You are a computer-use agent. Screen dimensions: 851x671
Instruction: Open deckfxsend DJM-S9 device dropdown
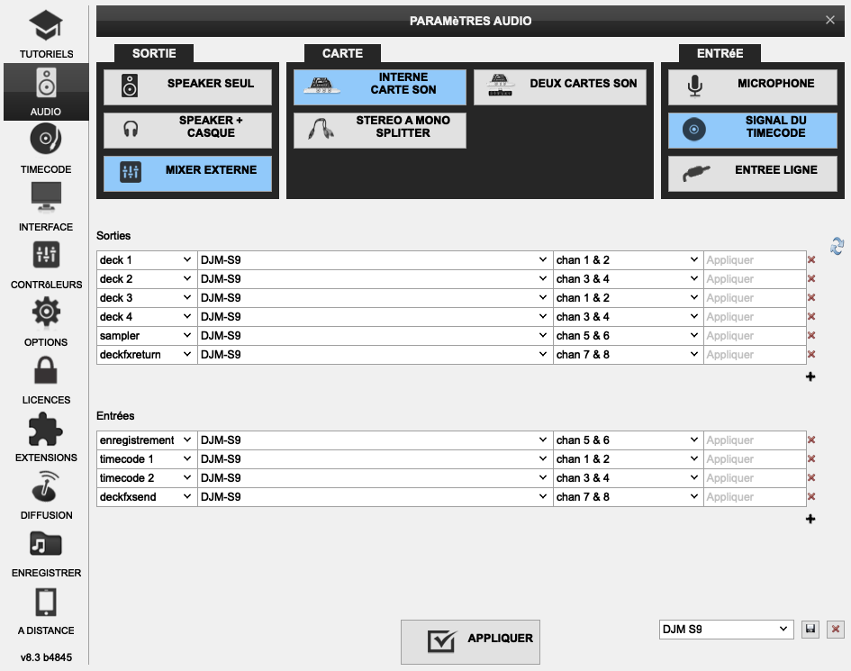pyautogui.click(x=375, y=497)
